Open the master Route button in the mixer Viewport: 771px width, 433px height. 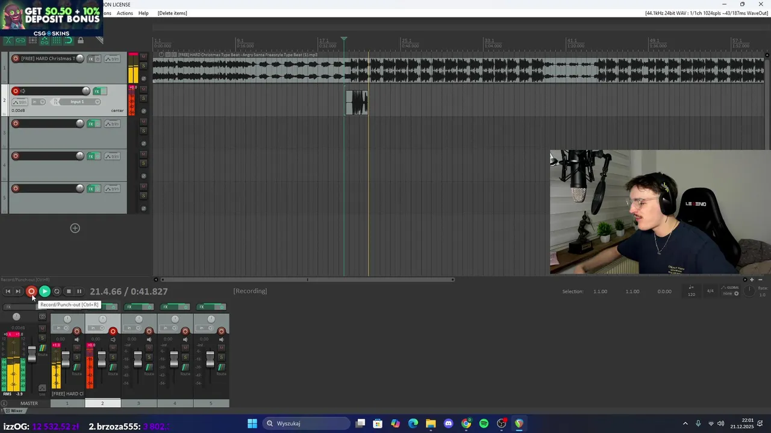pos(42,348)
